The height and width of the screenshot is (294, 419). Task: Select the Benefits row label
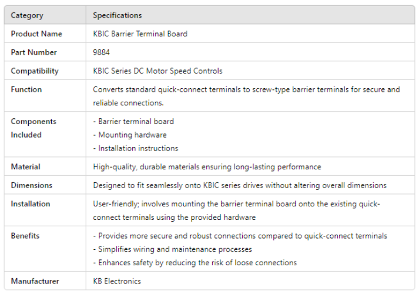tap(25, 236)
